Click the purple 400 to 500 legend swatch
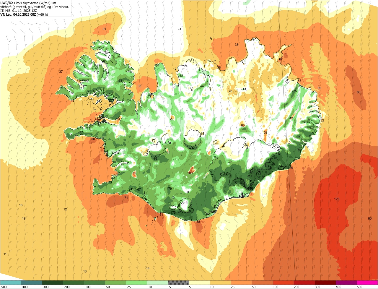 point(346,282)
